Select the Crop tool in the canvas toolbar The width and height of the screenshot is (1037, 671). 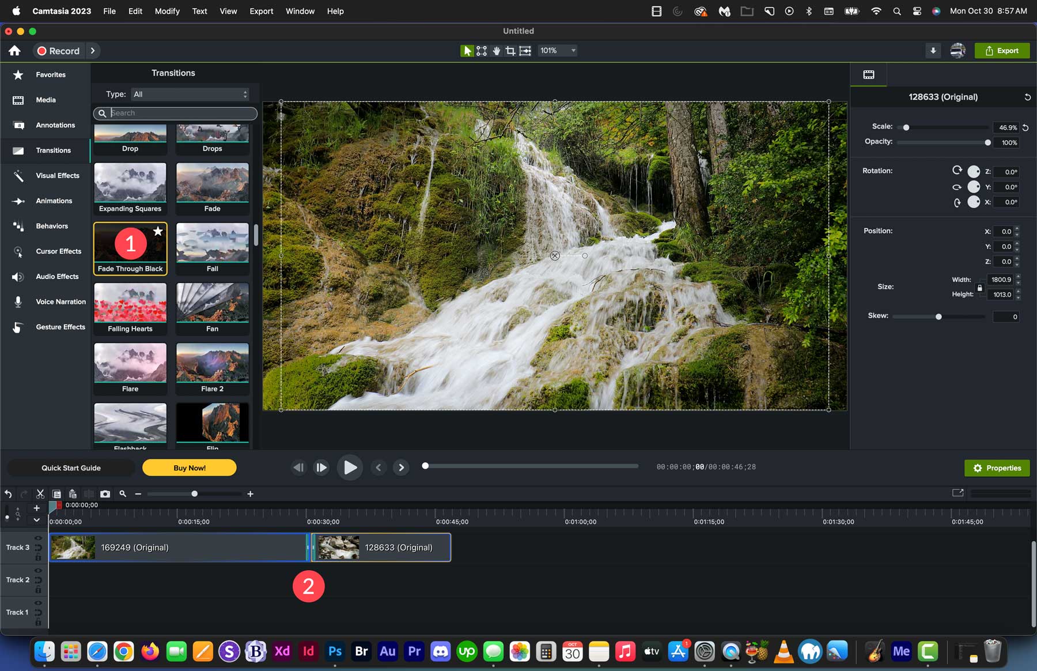(x=510, y=51)
